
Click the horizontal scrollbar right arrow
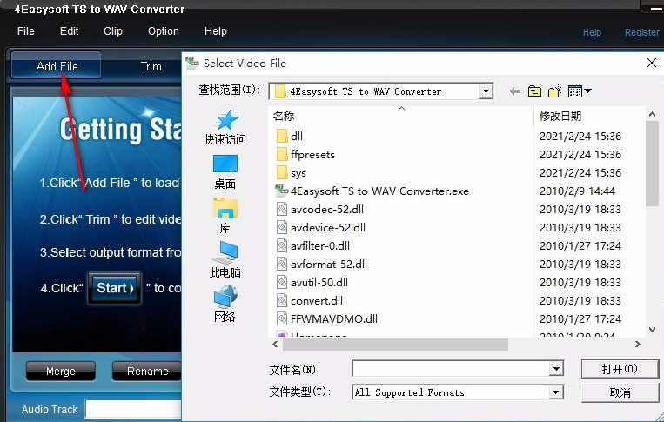coord(638,344)
